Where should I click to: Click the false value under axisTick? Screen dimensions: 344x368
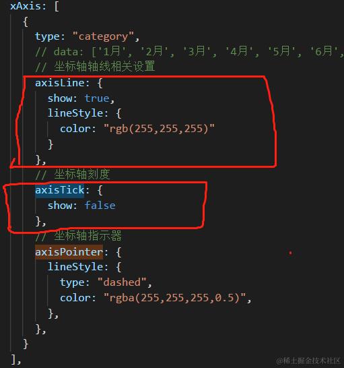(100, 206)
